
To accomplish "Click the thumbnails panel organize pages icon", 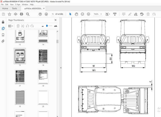I will (23, 26).
